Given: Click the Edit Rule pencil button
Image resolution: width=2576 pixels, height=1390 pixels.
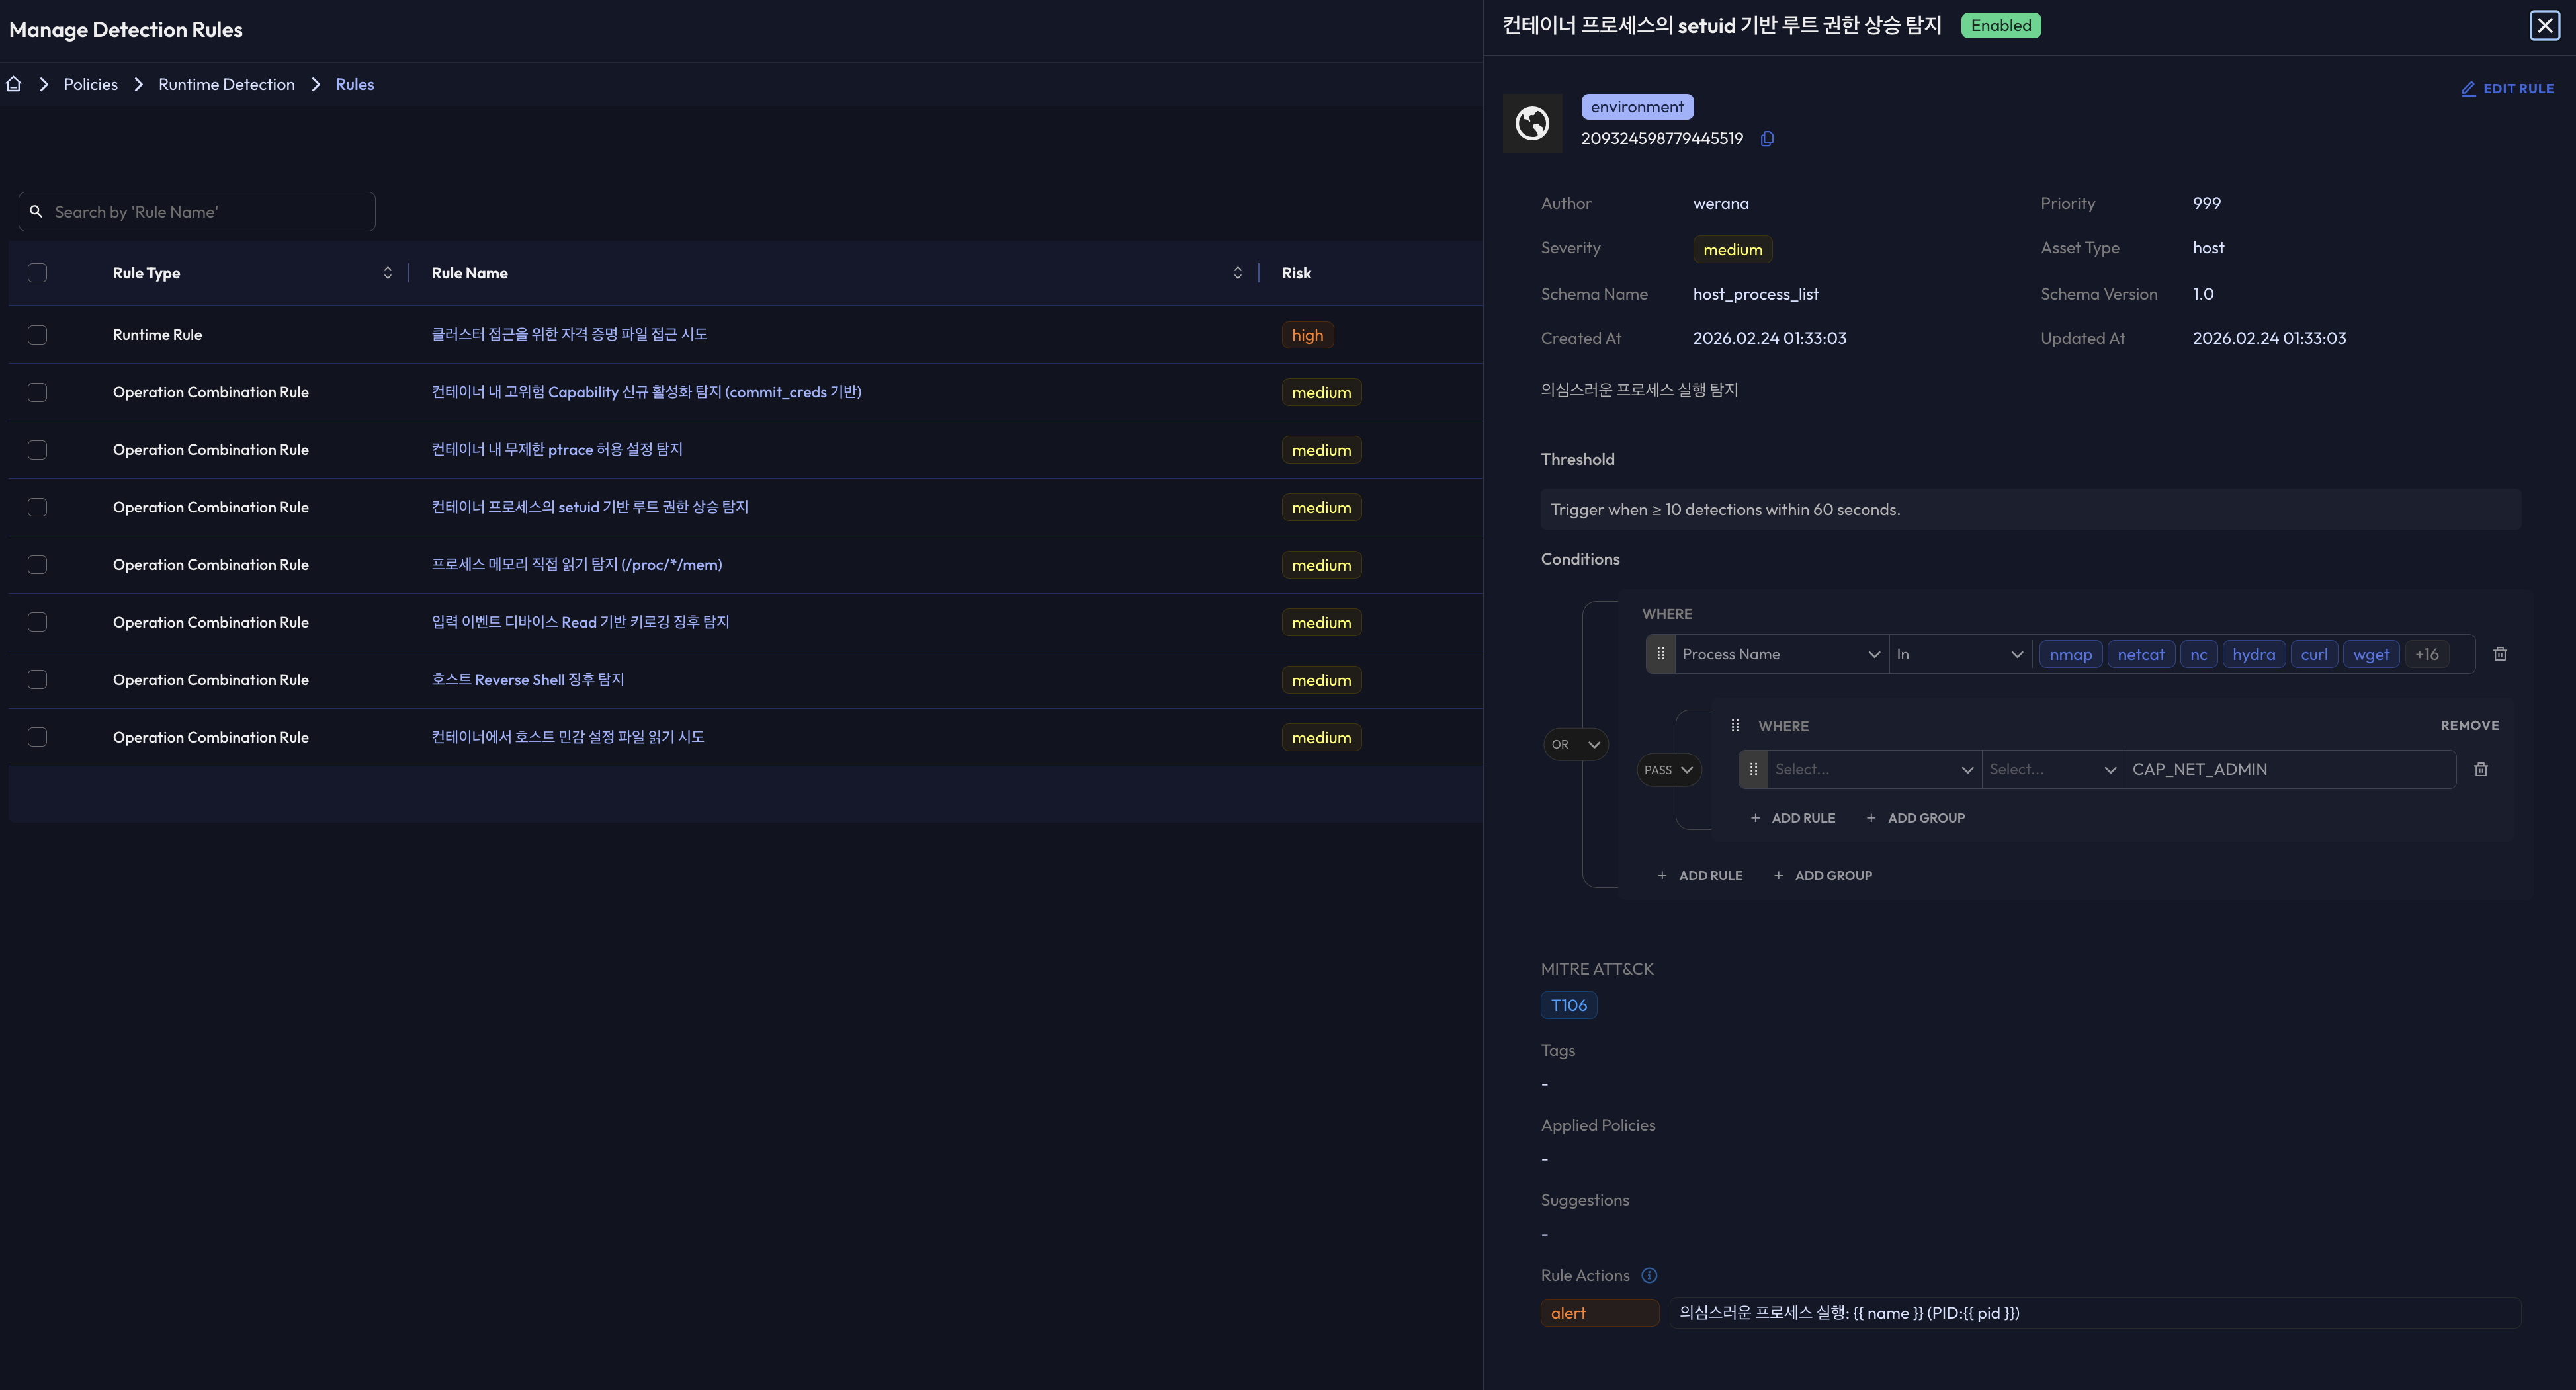Looking at the screenshot, I should tap(2507, 89).
